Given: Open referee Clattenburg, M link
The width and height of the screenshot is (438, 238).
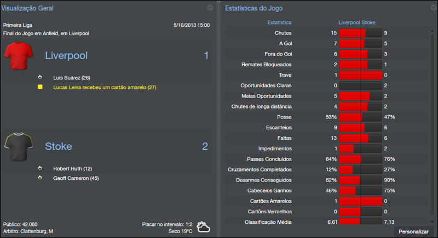Looking at the screenshot, I should coord(34,231).
